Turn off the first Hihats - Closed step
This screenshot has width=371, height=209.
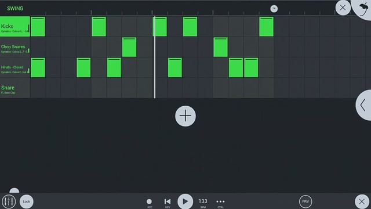pos(38,68)
